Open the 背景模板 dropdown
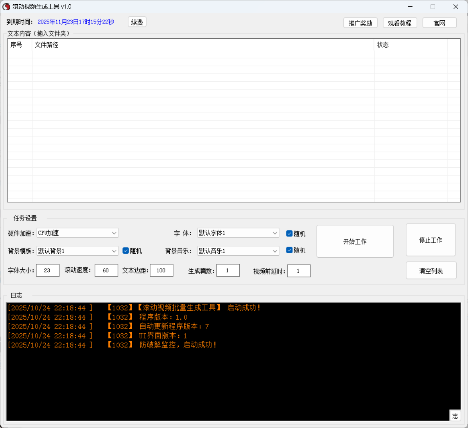The image size is (468, 428). coord(77,251)
